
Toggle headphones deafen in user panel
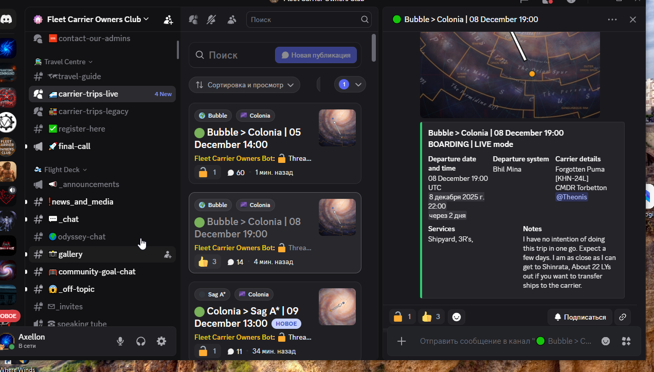point(141,341)
